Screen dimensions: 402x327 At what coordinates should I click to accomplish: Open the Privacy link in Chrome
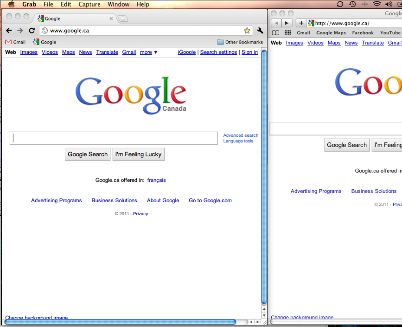coord(140,214)
